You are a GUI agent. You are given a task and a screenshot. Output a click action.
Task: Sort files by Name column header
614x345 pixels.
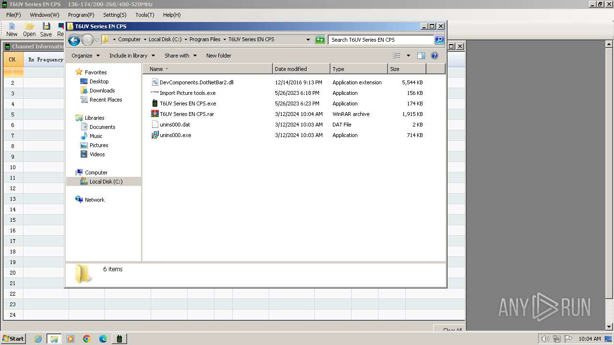coord(208,69)
